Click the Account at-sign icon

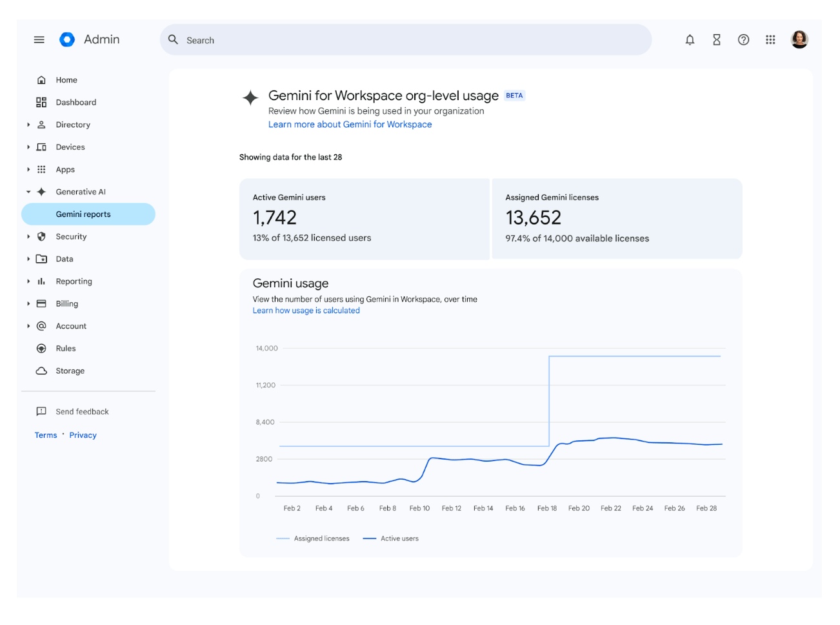pyautogui.click(x=41, y=326)
